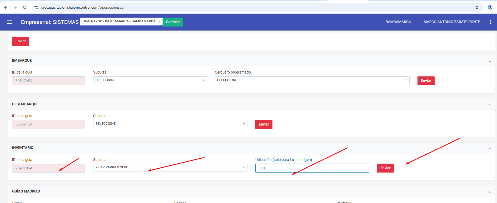Screen dimensions: 497x203
Task: Collapse the DESEMBARQUE panel
Action: coord(489,105)
